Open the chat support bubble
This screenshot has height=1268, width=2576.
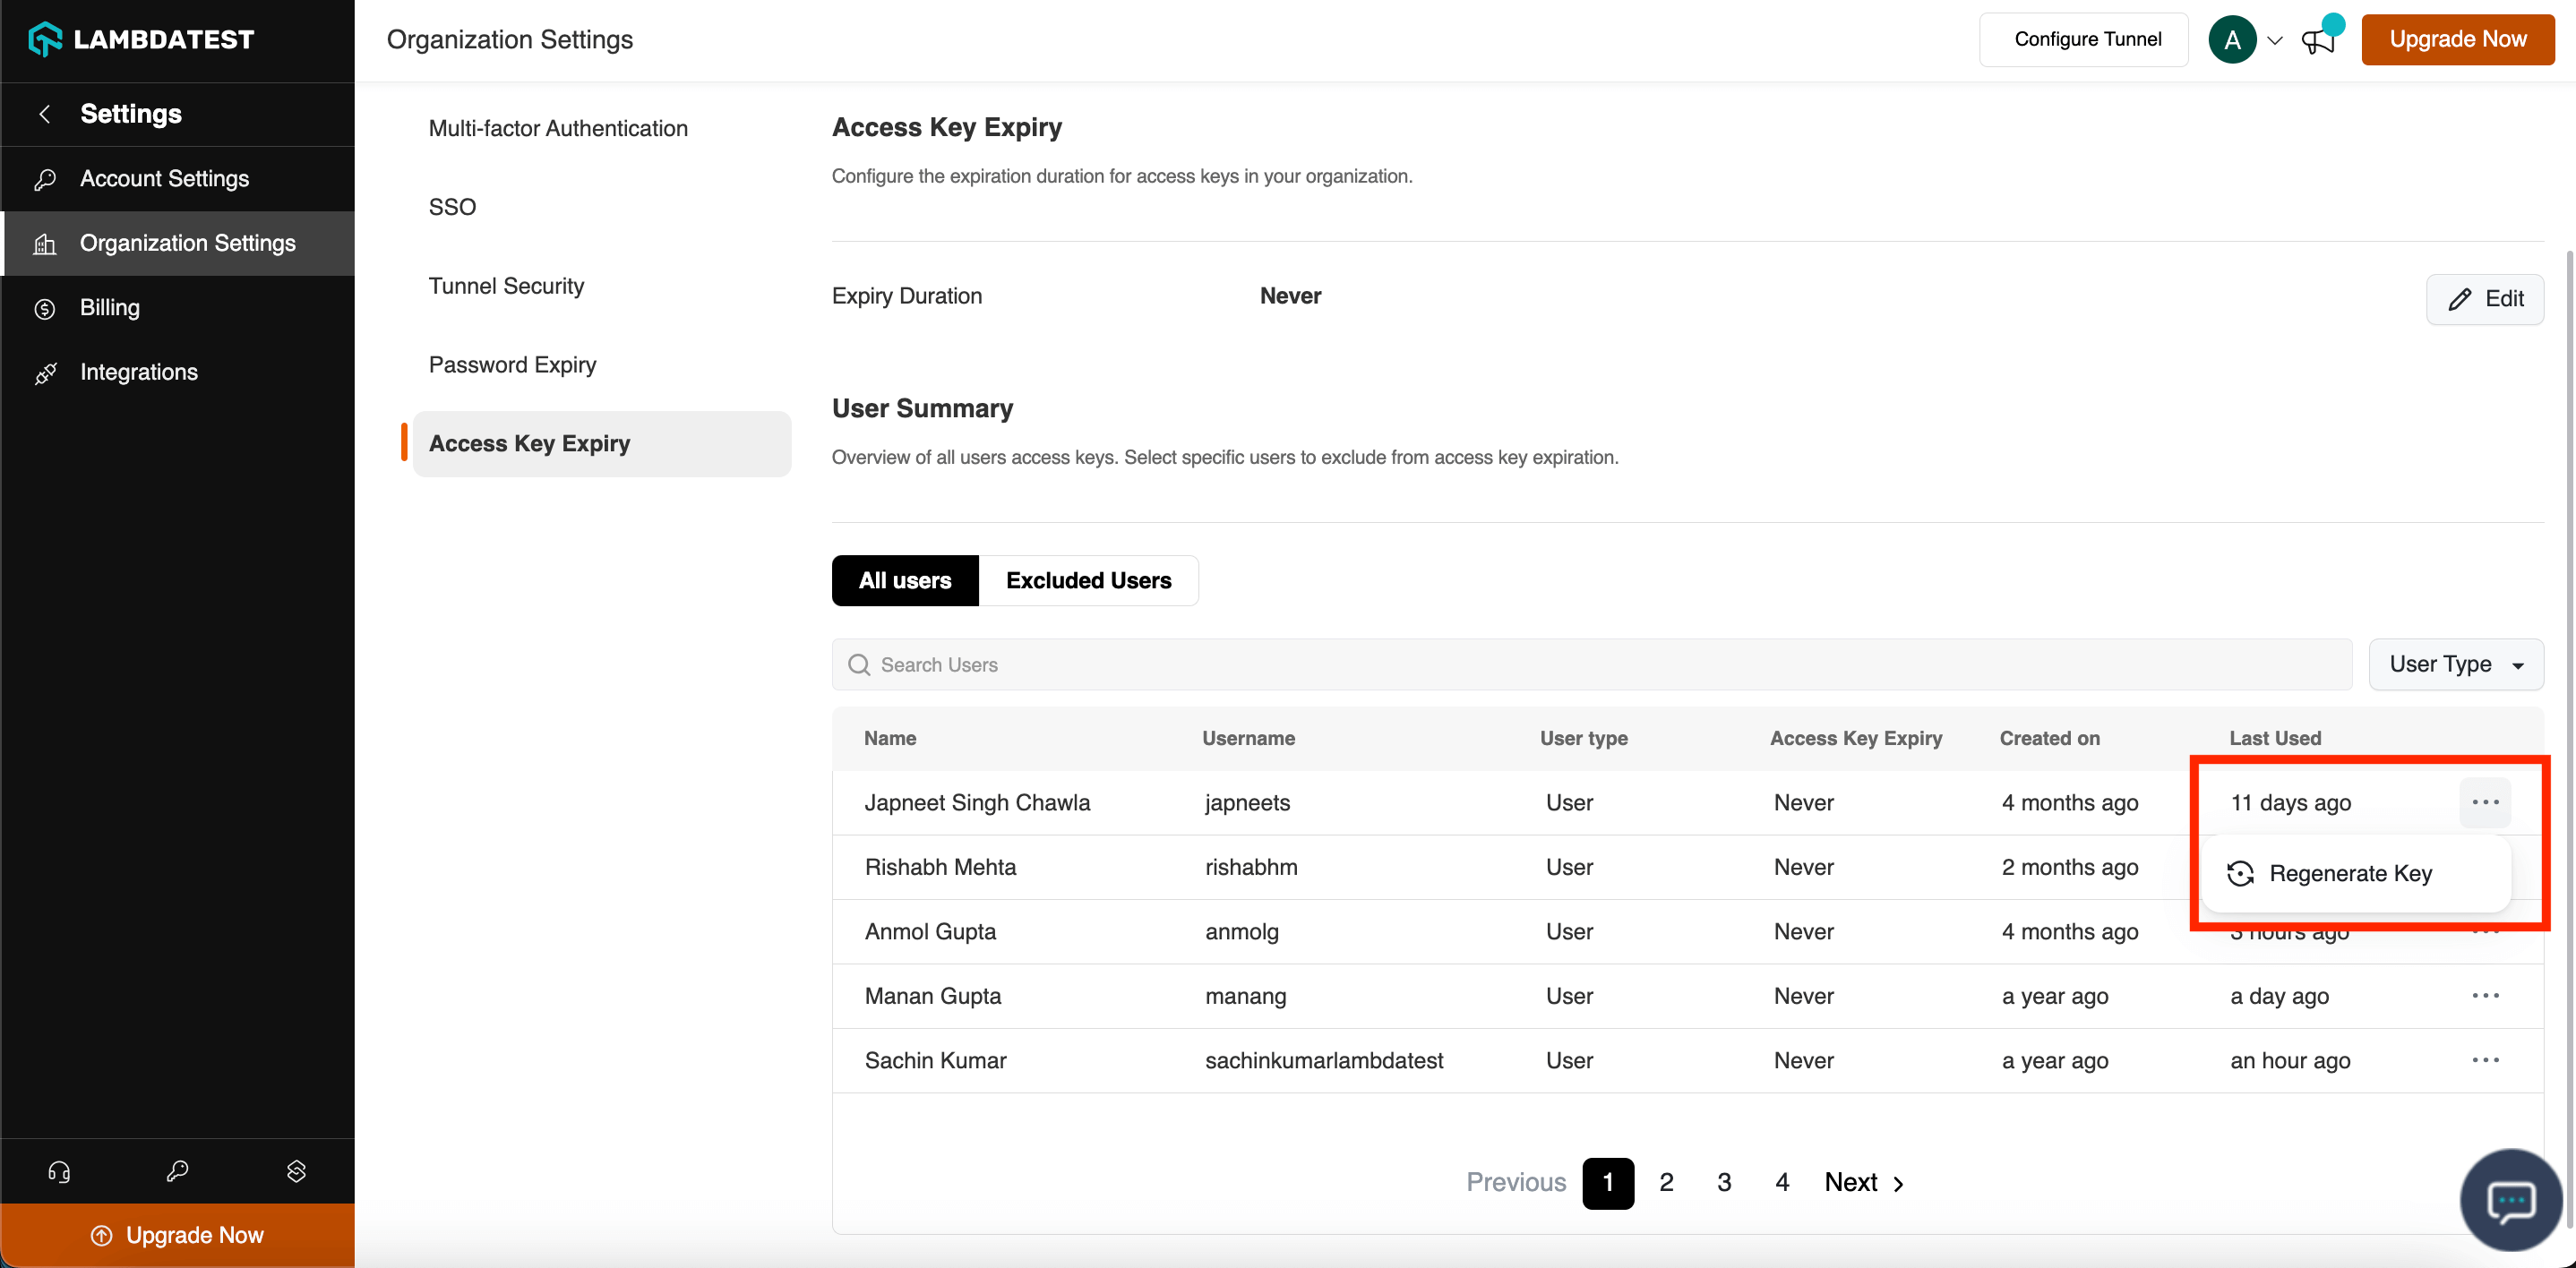pos(2510,1199)
